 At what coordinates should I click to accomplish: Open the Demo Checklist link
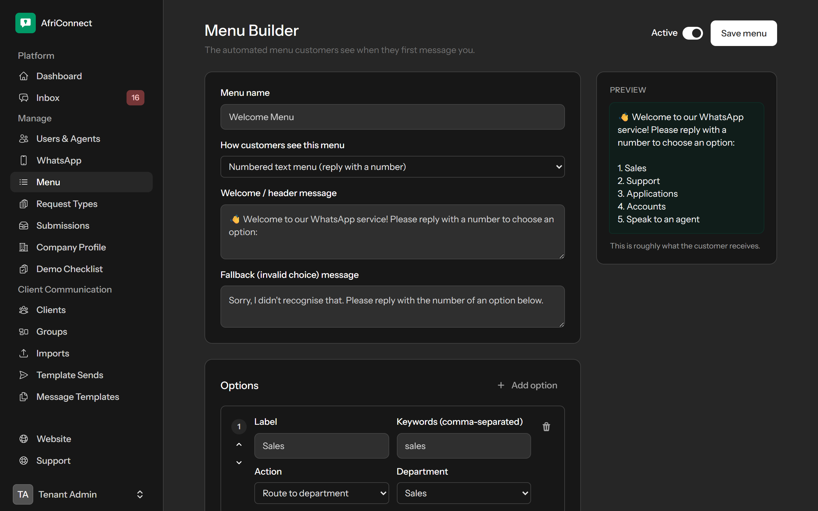(x=81, y=269)
